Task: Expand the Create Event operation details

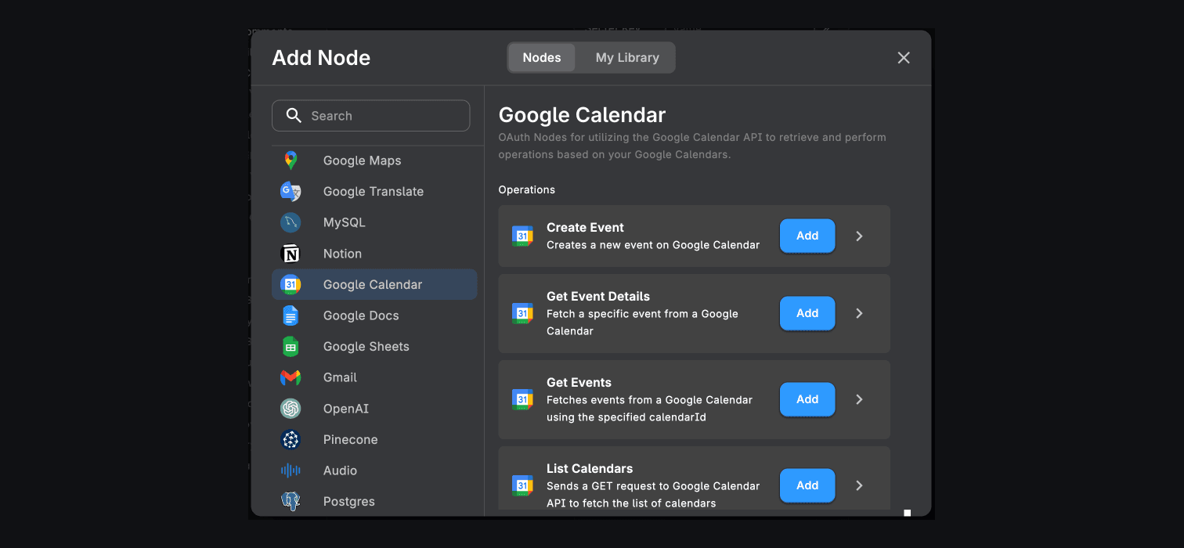Action: [859, 236]
